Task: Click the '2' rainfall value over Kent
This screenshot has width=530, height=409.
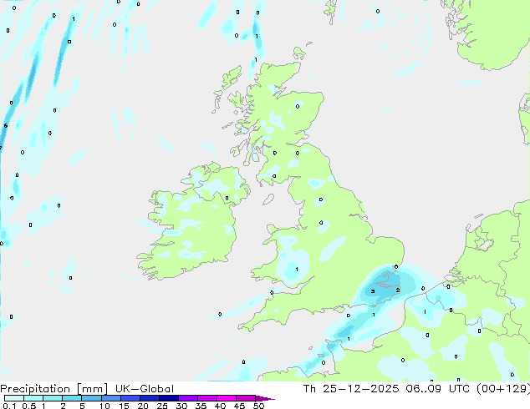Action: coord(398,290)
